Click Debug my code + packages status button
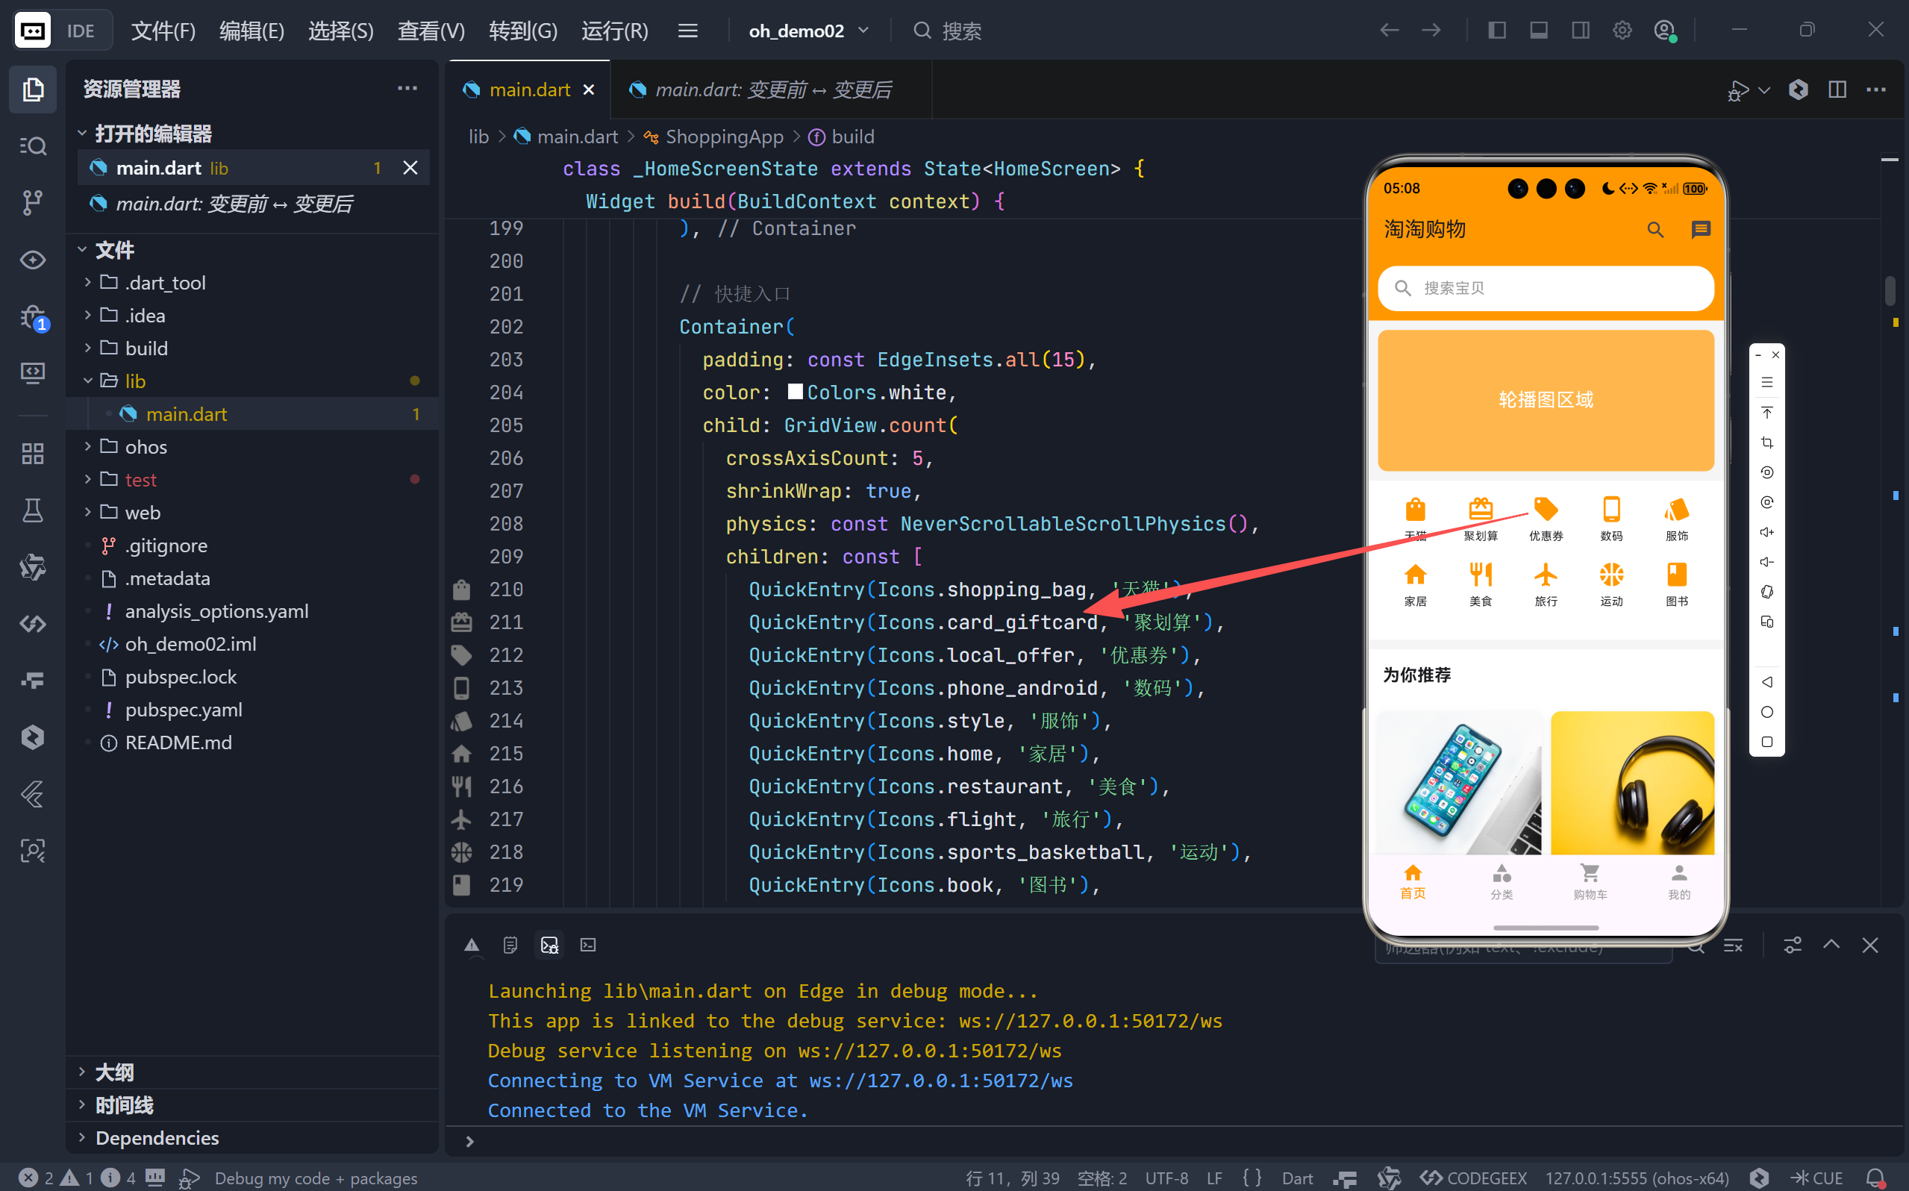 315,1178
